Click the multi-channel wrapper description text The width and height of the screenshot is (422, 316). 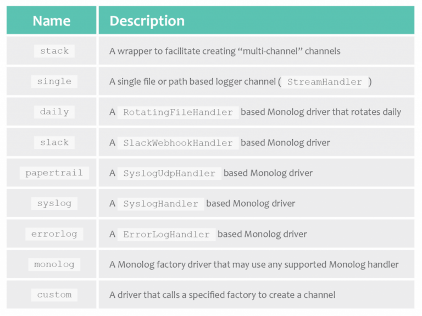coord(225,51)
